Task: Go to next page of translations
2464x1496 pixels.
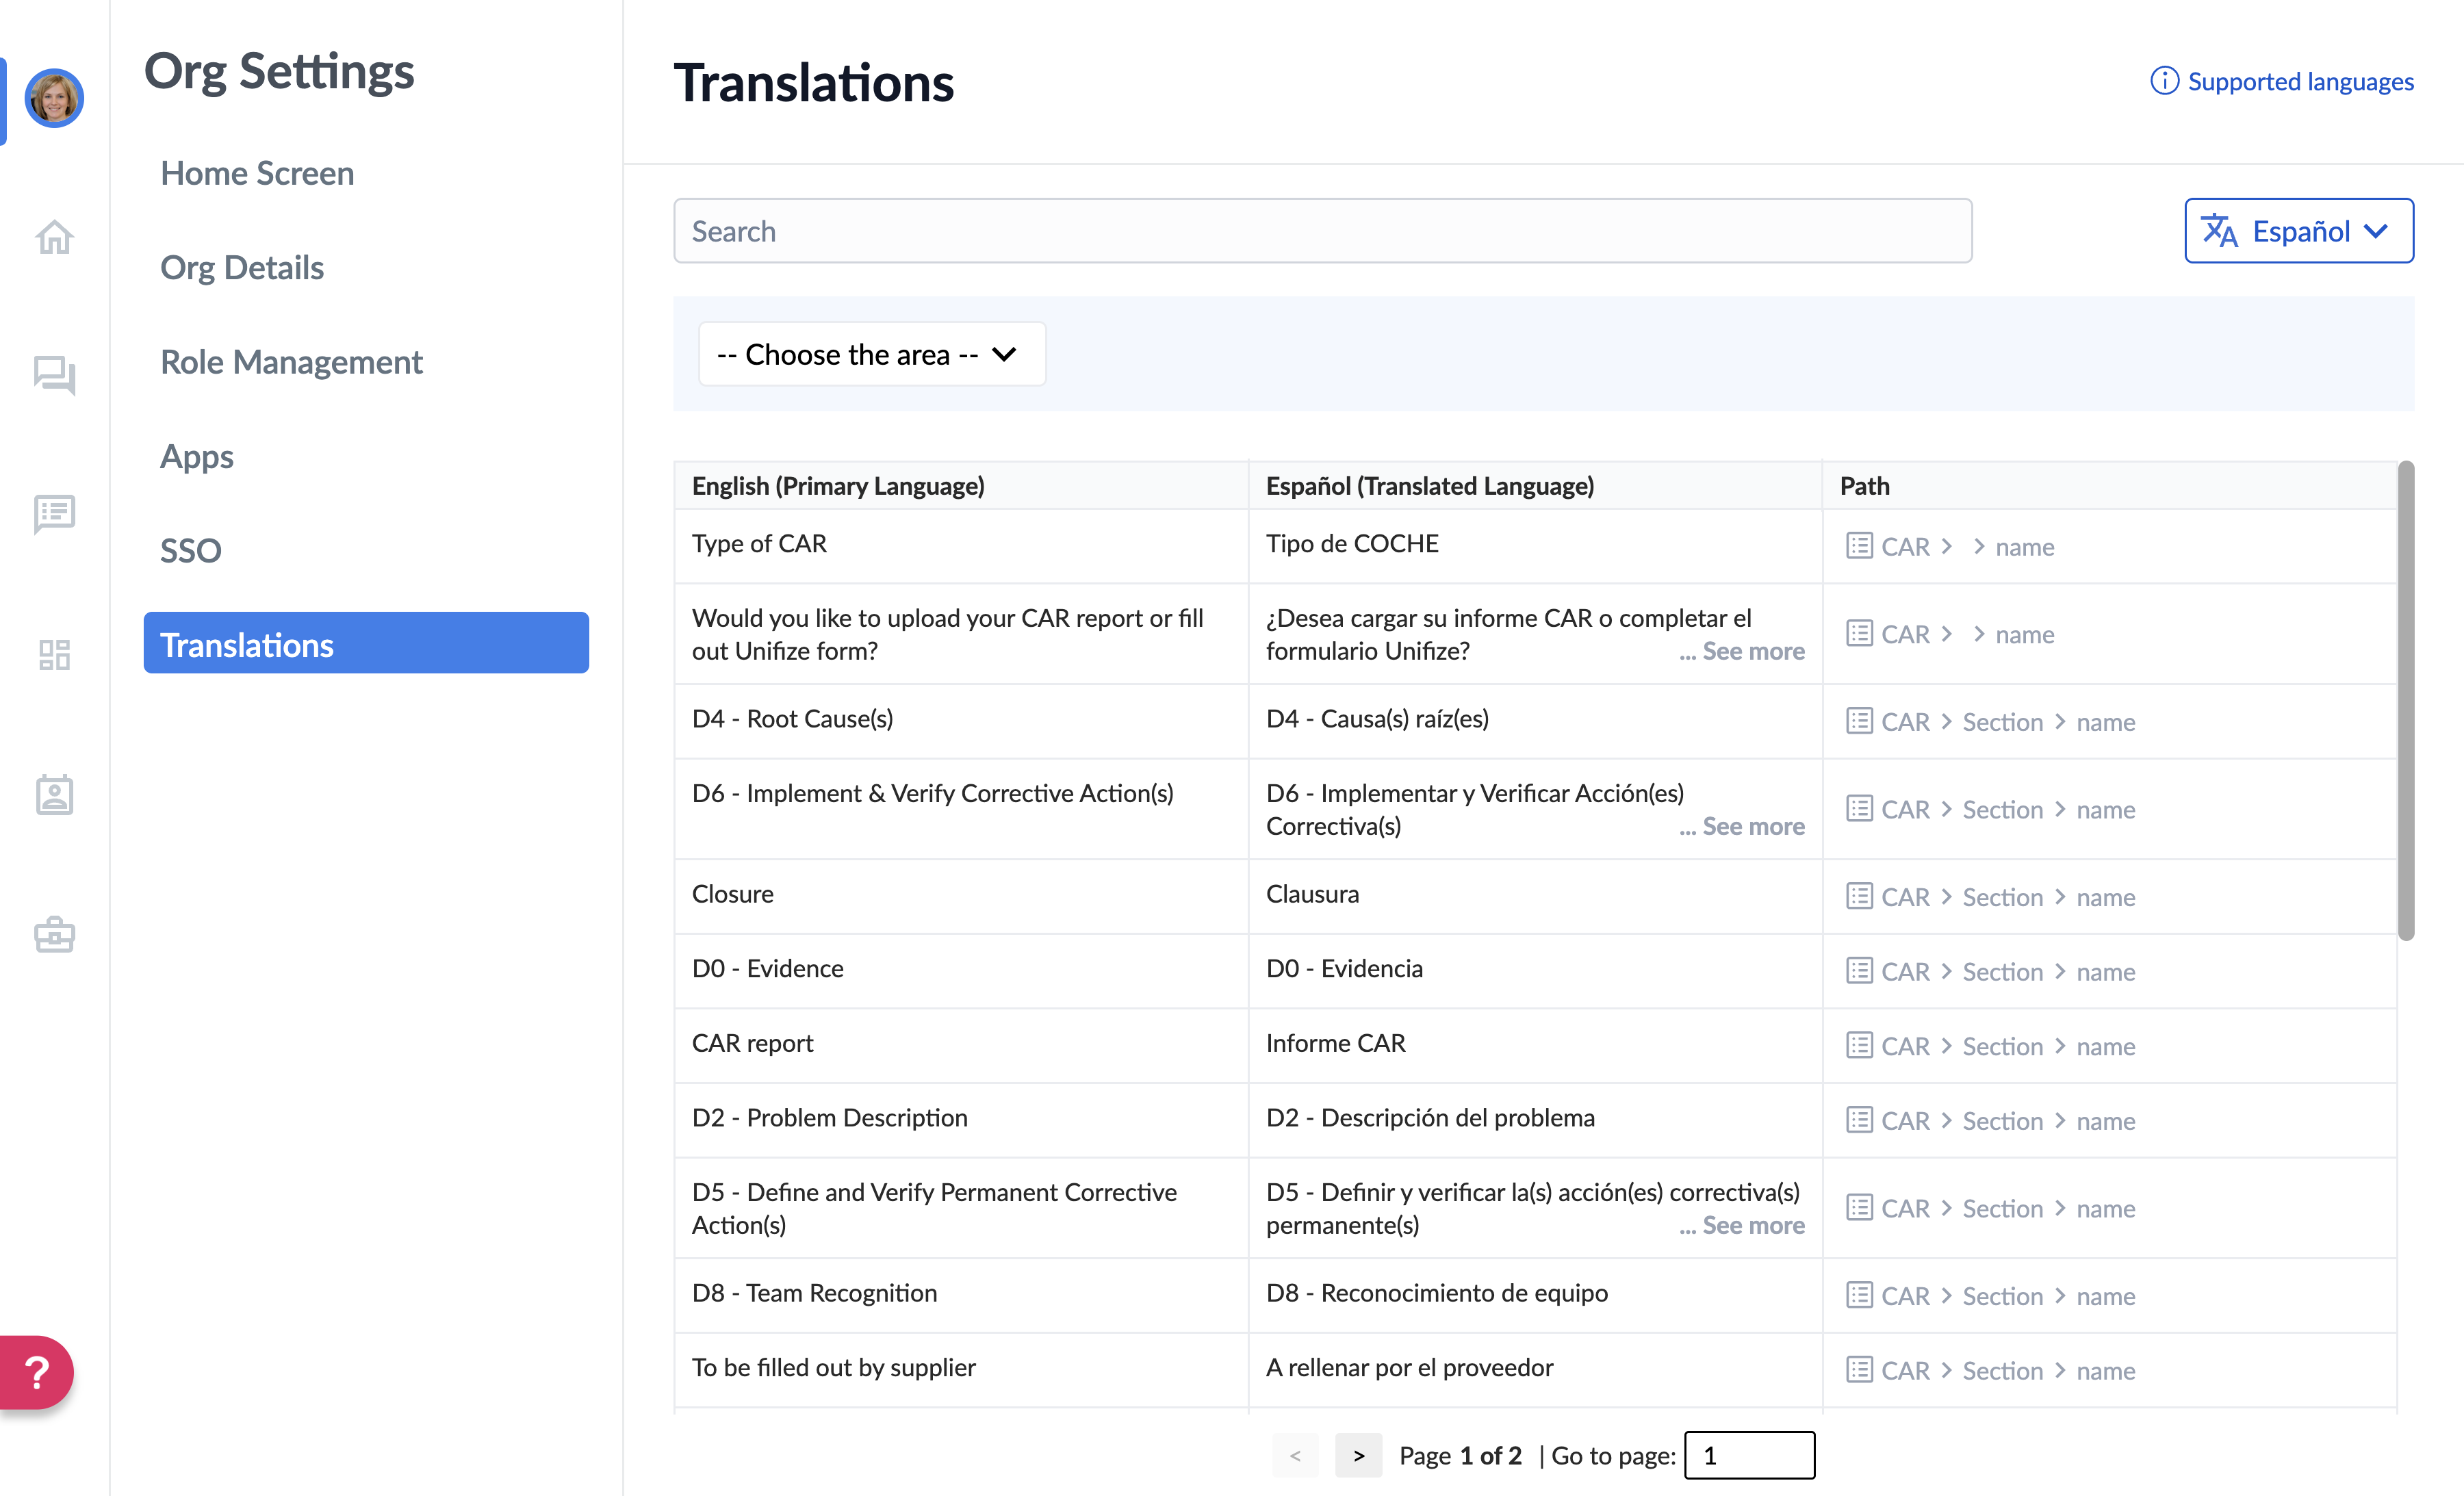Action: click(1358, 1455)
